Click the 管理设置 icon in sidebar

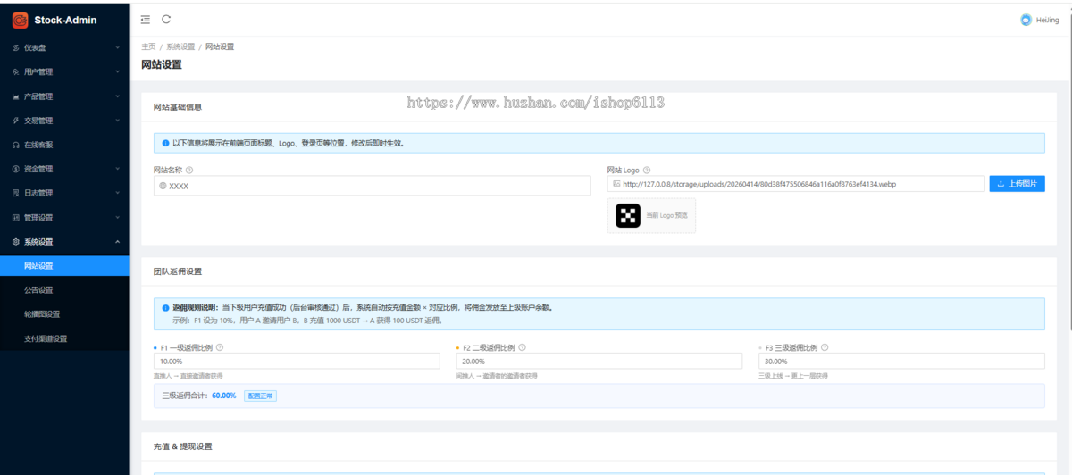[x=16, y=217]
